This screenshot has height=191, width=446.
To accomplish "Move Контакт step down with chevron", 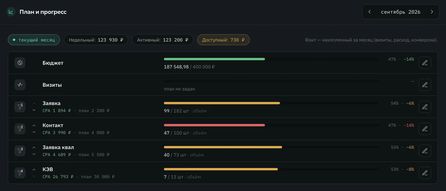I will (x=34, y=132).
